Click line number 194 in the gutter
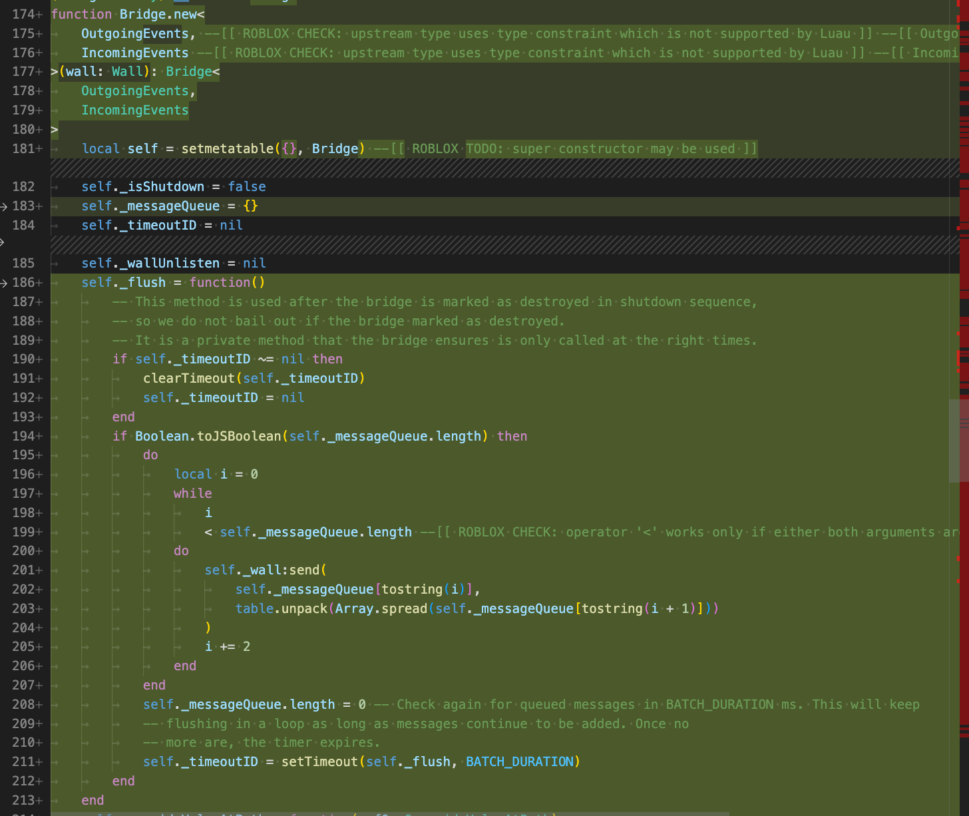The width and height of the screenshot is (969, 816). coord(23,436)
